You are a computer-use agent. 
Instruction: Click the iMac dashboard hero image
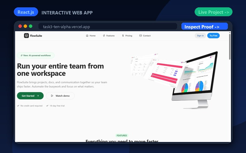click(x=195, y=80)
